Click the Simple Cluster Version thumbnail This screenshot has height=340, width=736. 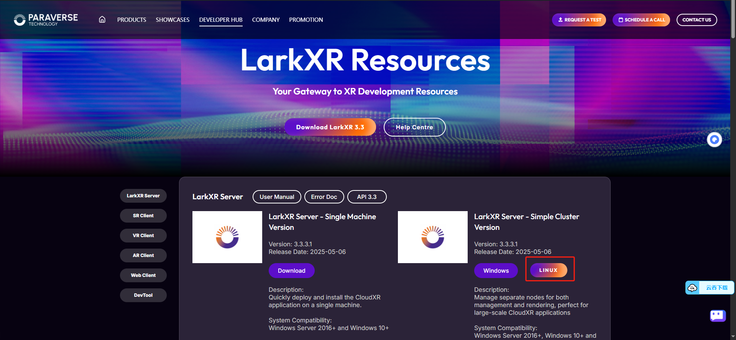[x=433, y=237]
